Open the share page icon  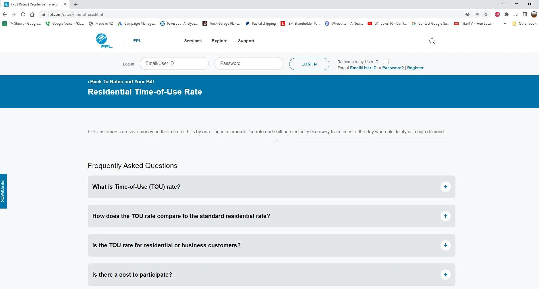coord(477,14)
